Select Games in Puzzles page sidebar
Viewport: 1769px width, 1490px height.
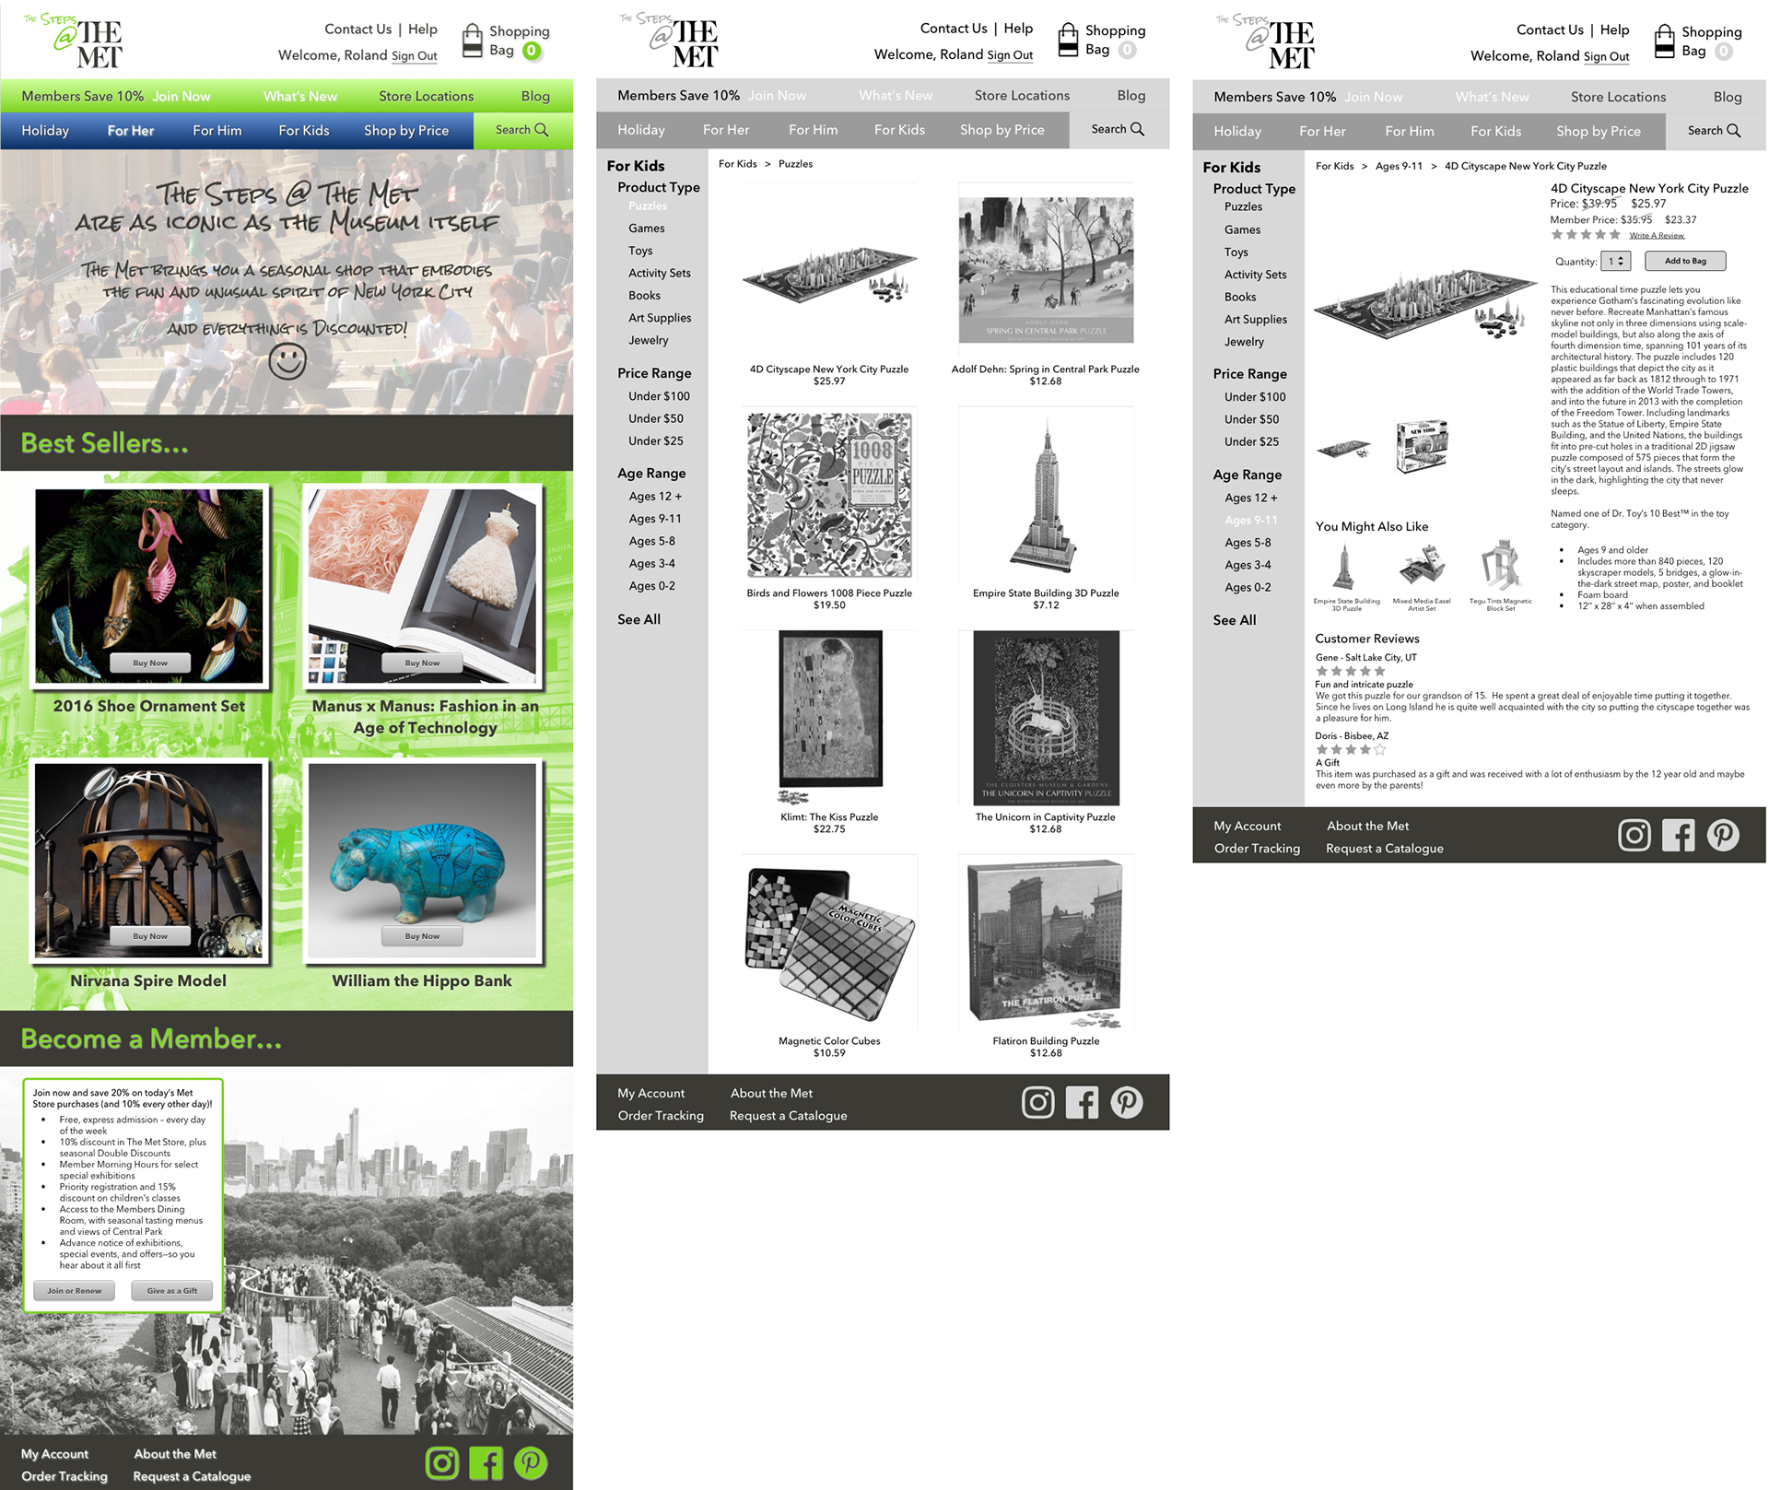point(647,229)
